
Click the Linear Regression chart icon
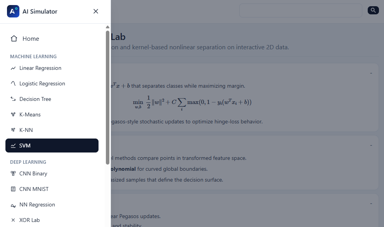click(13, 68)
